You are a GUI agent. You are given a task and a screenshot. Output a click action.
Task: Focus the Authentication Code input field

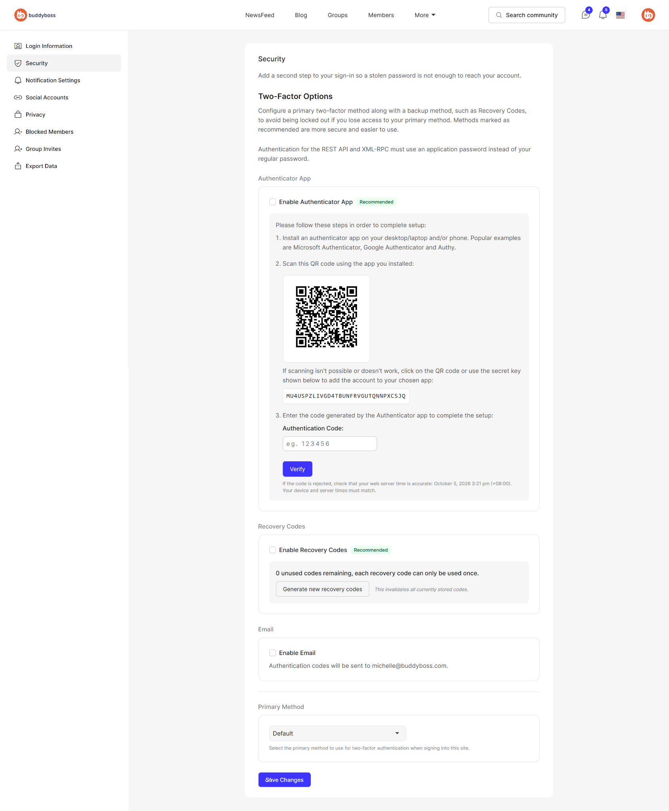pos(329,444)
